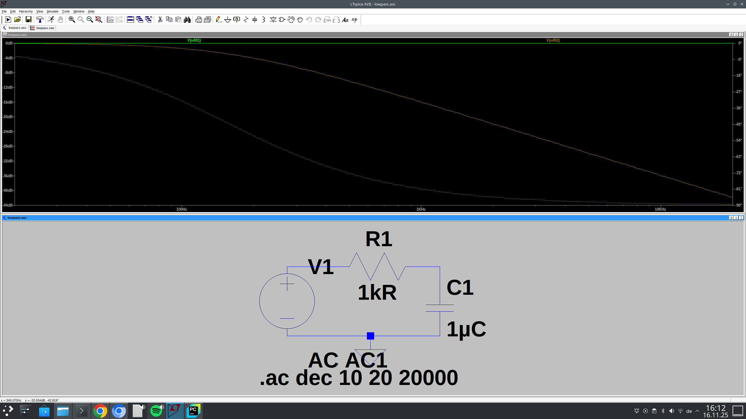Open Spotify from the taskbar
746x419 pixels.
pos(156,411)
